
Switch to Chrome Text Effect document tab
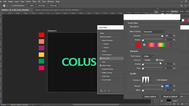tap(57, 10)
